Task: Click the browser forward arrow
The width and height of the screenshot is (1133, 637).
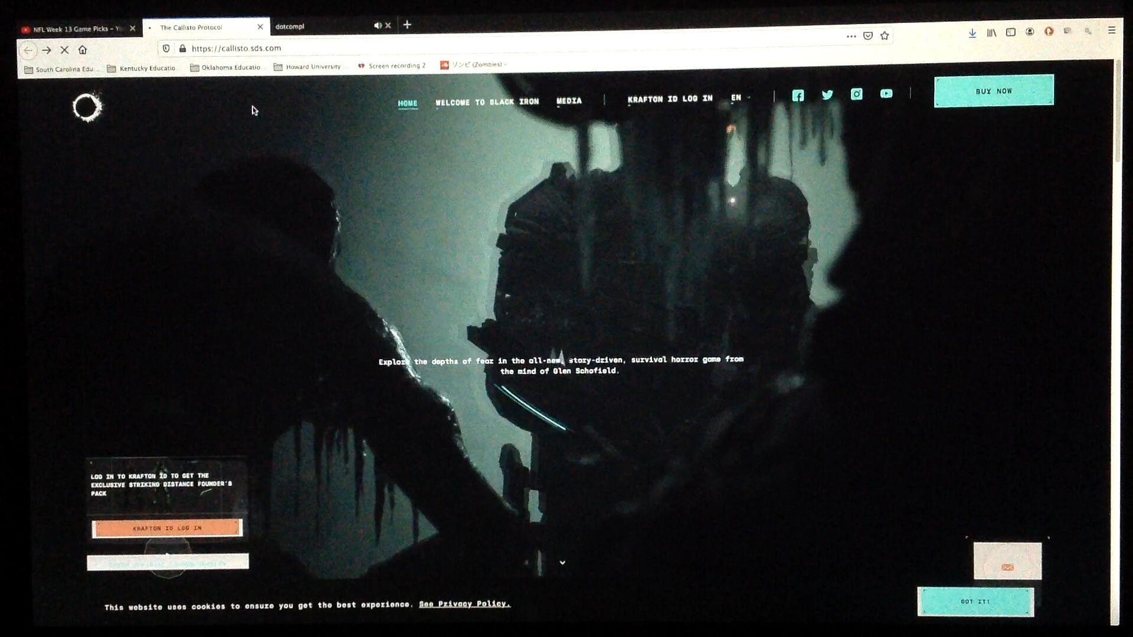Action: click(47, 51)
